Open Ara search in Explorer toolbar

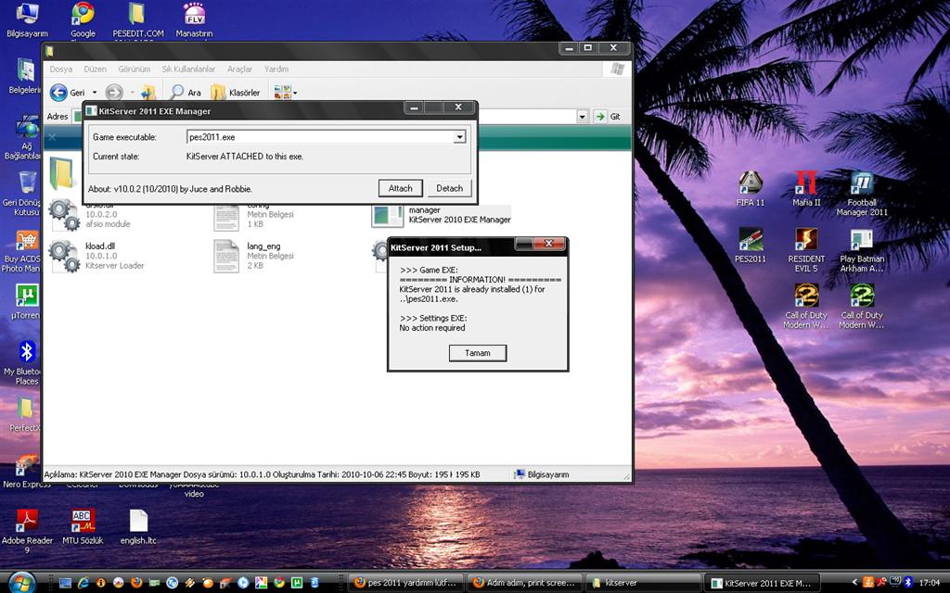pyautogui.click(x=186, y=93)
